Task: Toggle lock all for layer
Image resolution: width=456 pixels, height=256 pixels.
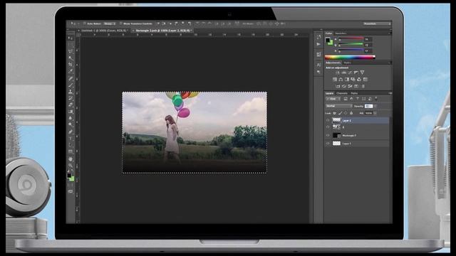Action: point(351,113)
